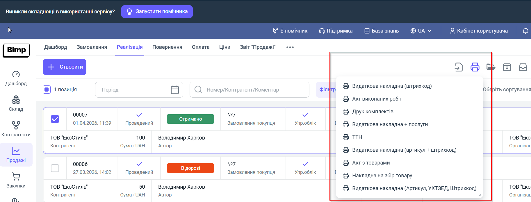Click the notification bell icon
531x202 pixels.
(525, 31)
